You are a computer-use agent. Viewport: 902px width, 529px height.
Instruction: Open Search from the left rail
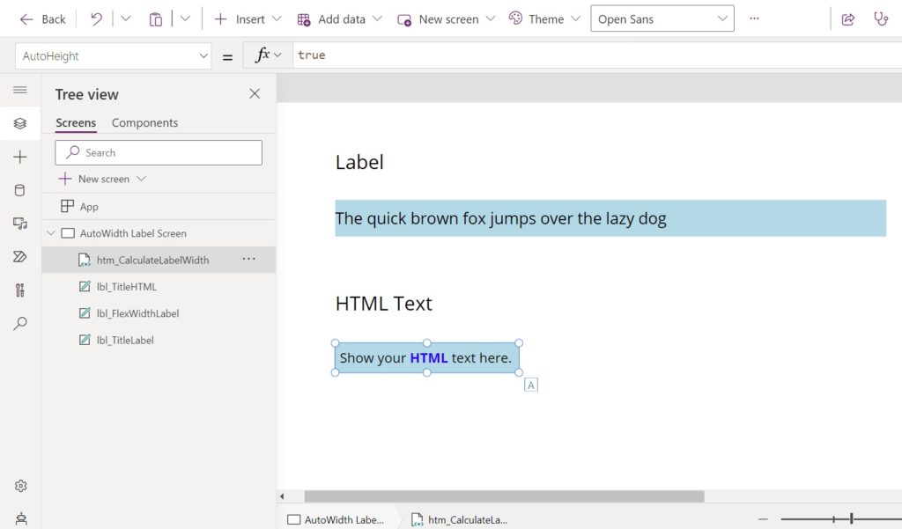coord(20,323)
